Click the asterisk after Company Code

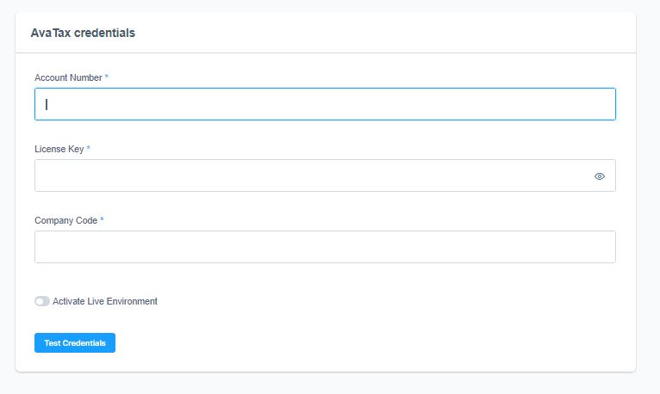tap(102, 219)
